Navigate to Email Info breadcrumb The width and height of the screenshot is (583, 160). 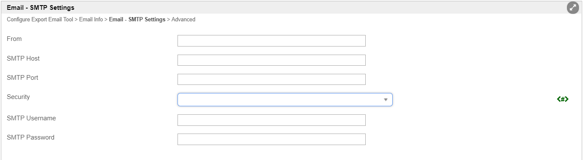click(x=91, y=20)
